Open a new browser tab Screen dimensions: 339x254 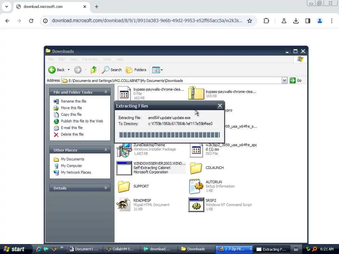[97, 7]
